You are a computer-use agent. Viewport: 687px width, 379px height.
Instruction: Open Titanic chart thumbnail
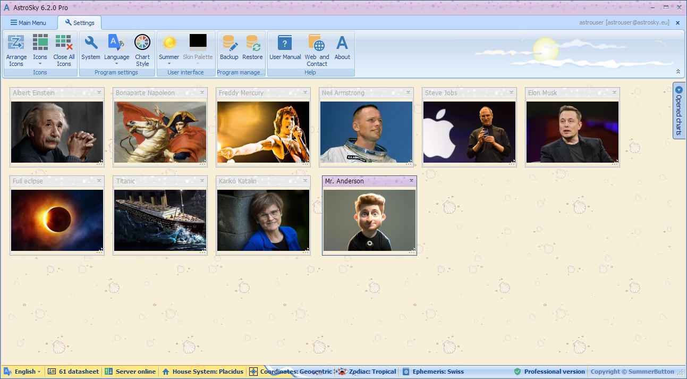(160, 220)
